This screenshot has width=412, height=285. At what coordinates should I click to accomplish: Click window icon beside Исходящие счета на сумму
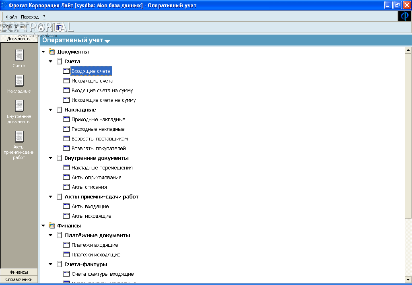point(66,100)
